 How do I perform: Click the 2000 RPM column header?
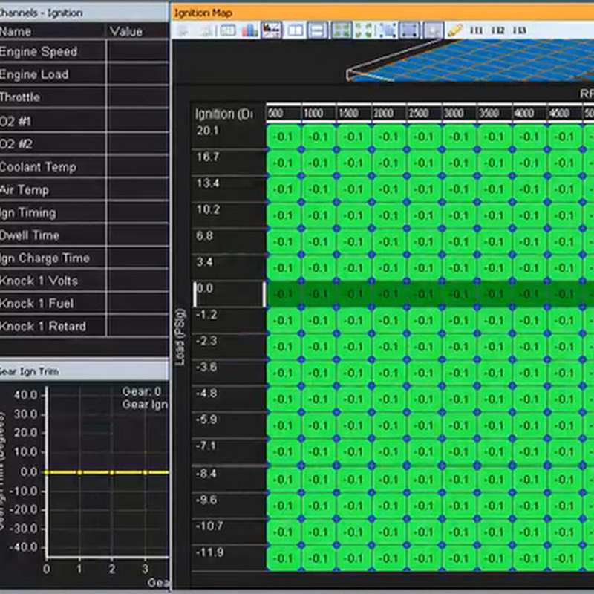click(x=384, y=113)
